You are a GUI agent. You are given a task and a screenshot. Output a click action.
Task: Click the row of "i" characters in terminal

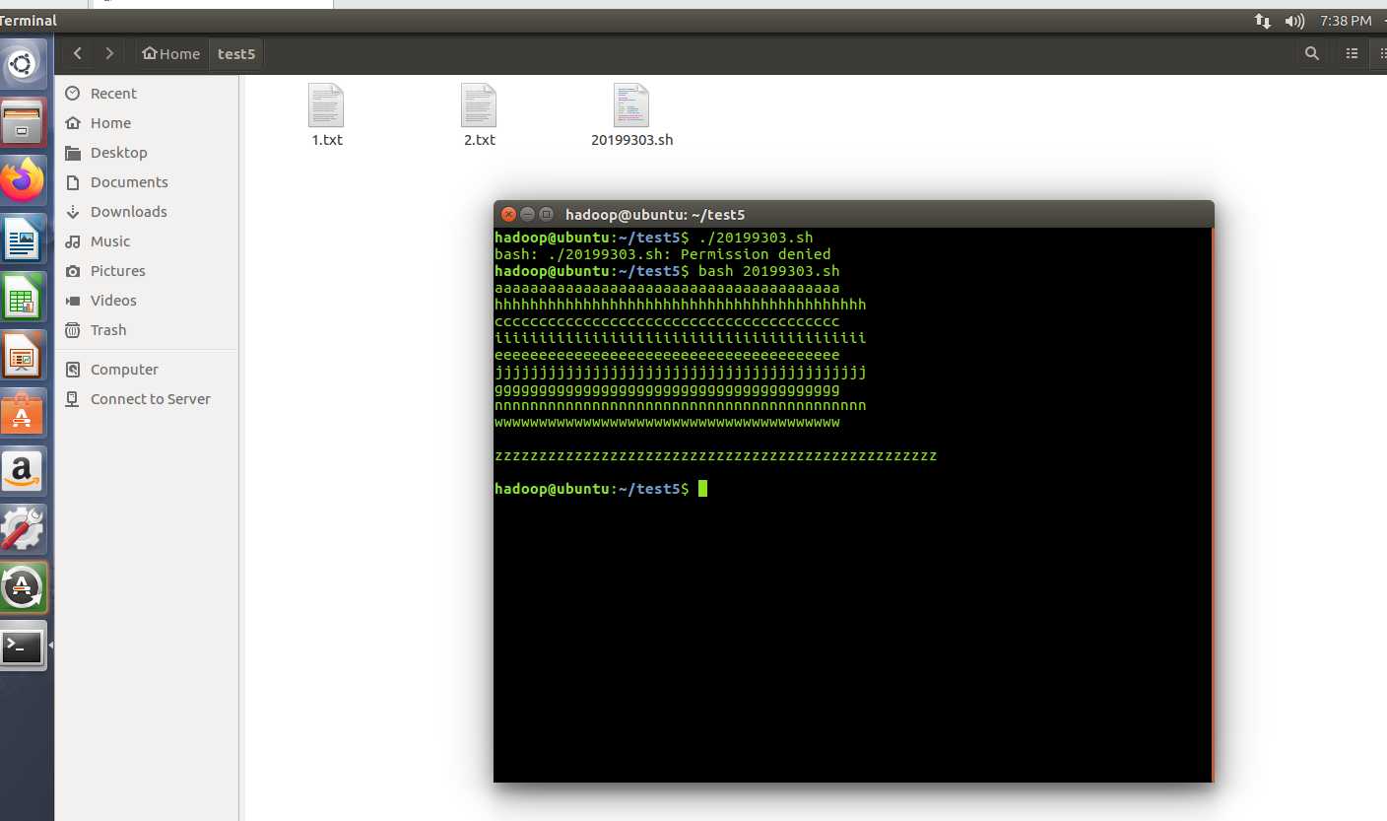point(681,338)
